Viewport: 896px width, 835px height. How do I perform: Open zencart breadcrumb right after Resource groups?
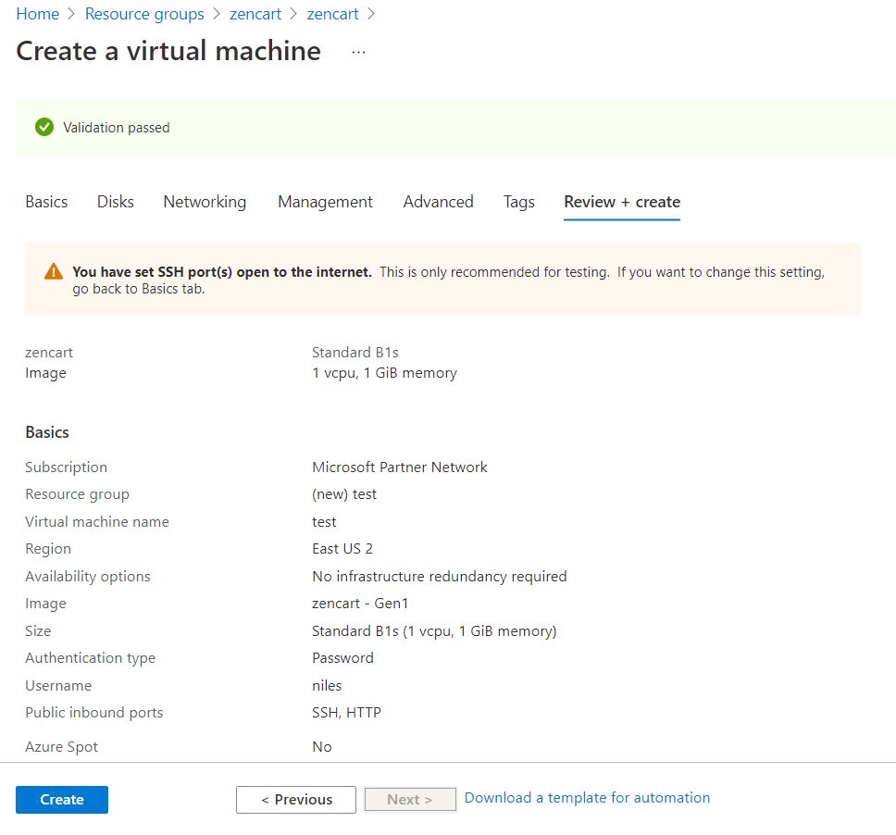[257, 14]
